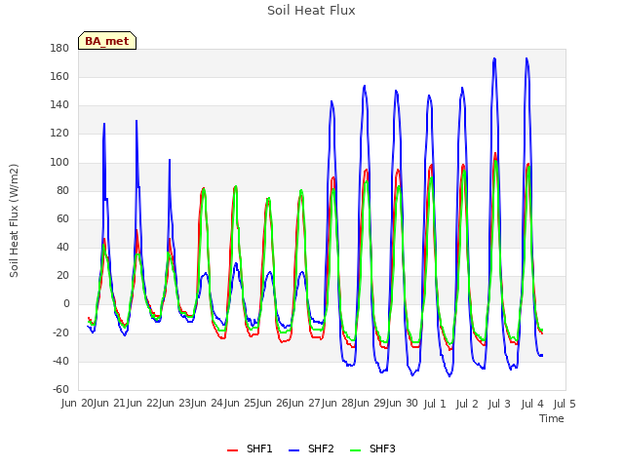The image size is (624, 468).
Task: Click the -60 y-axis tick label
Action: (60, 389)
